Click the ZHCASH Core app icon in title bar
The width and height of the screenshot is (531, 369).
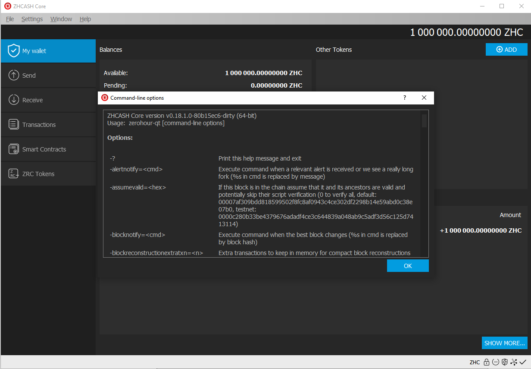[8, 6]
